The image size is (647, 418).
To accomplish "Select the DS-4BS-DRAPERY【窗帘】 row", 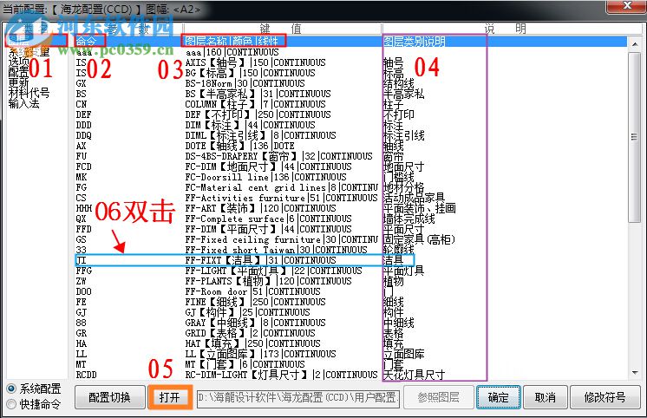I will pyautogui.click(x=350, y=156).
